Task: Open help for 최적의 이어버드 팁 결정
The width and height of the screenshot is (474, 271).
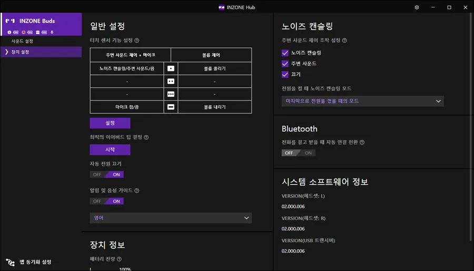Action: [146, 137]
